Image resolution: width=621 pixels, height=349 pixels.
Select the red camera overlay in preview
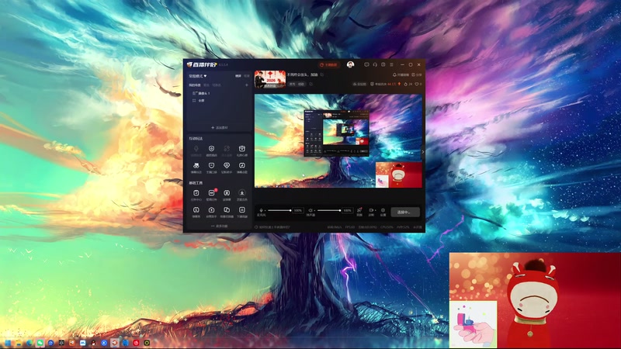[x=399, y=174]
